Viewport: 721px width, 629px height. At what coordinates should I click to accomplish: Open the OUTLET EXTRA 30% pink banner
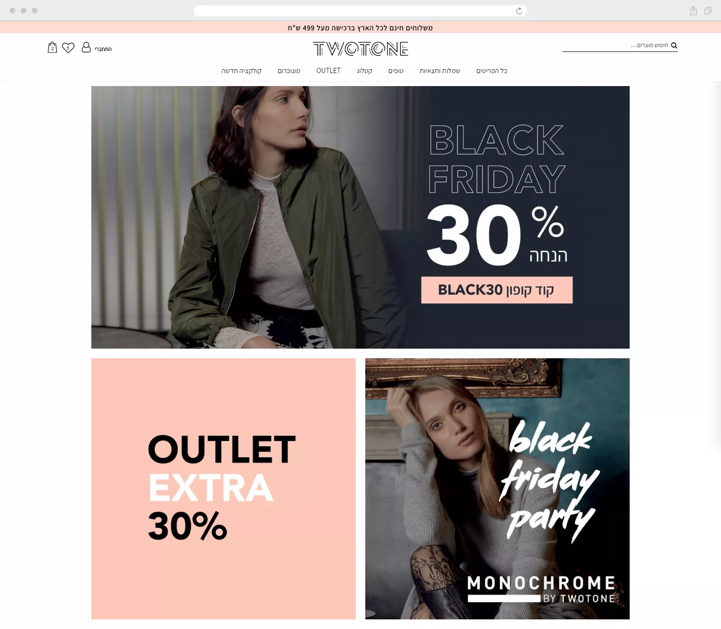point(224,489)
